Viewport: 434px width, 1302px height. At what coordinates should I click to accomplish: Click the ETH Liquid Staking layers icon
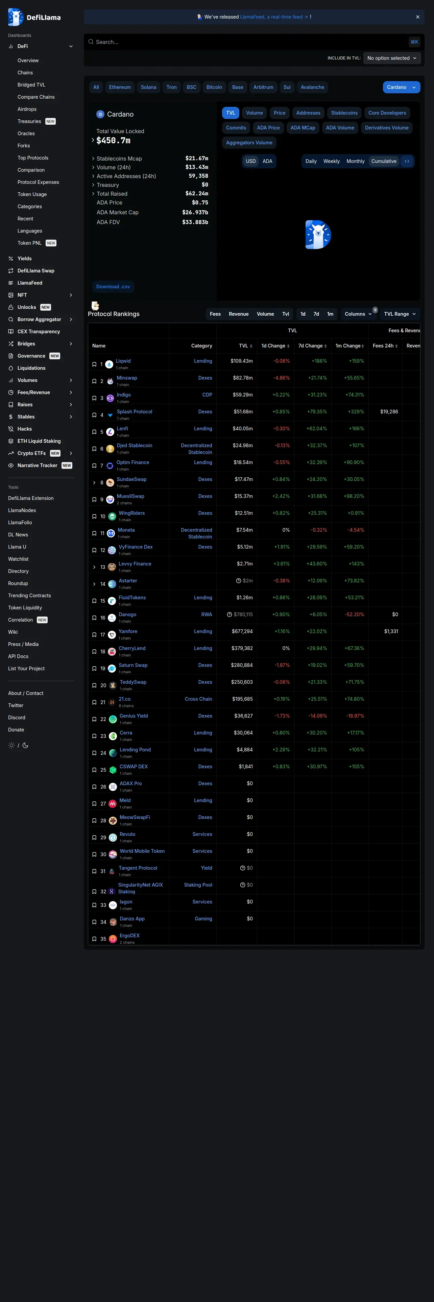[x=10, y=441]
